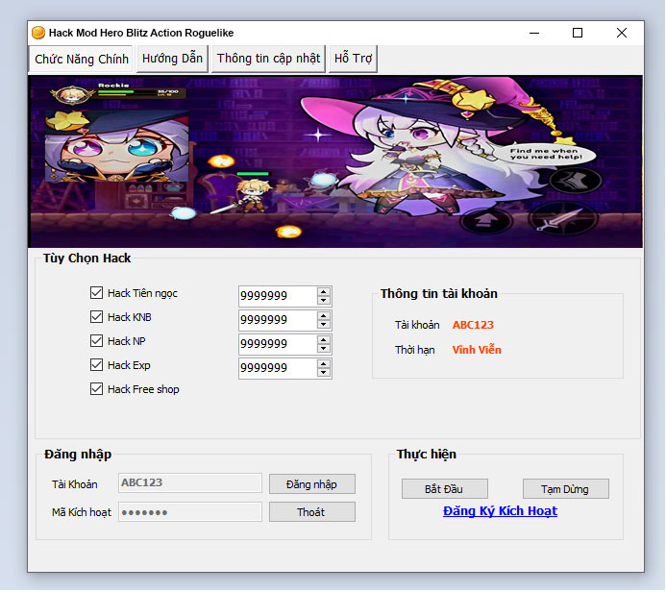Toggle the Hack Exp checkbox
Image resolution: width=666 pixels, height=592 pixels.
(96, 365)
